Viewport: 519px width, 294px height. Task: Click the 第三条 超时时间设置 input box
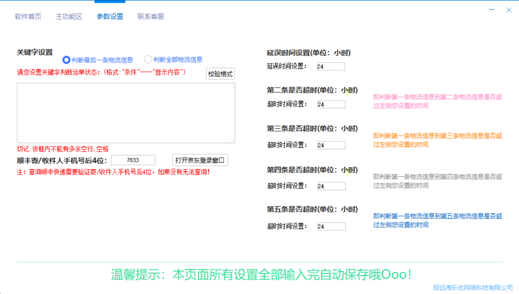[331, 145]
